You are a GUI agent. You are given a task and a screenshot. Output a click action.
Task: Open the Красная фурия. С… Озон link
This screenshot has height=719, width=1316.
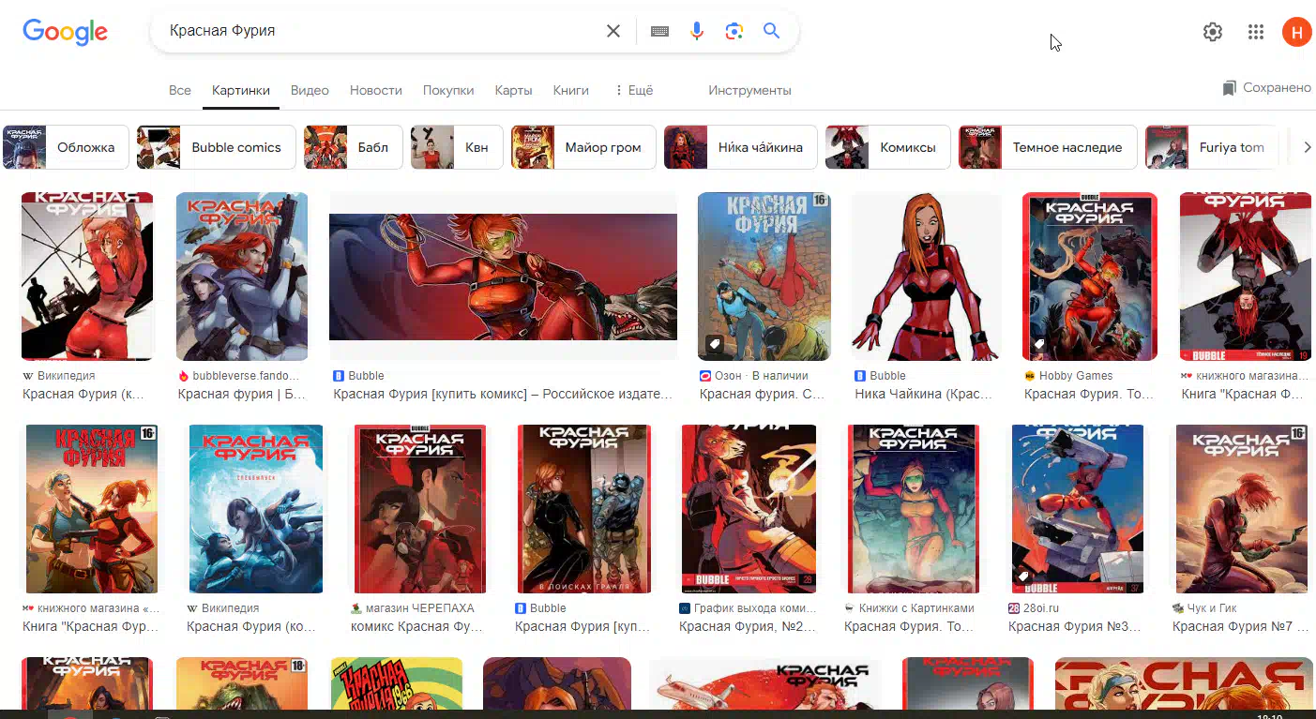click(x=763, y=395)
